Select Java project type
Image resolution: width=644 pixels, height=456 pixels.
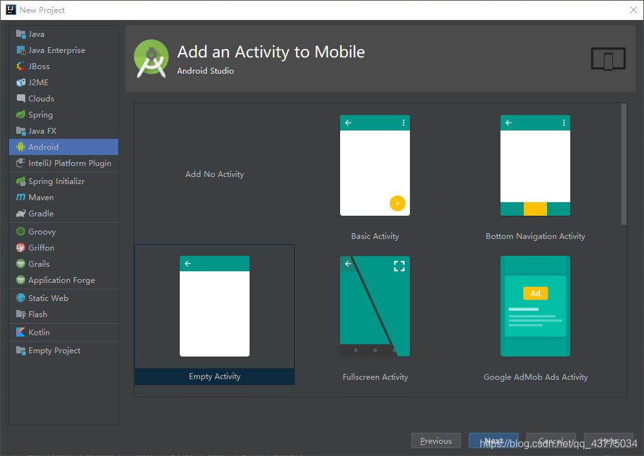[x=63, y=34]
